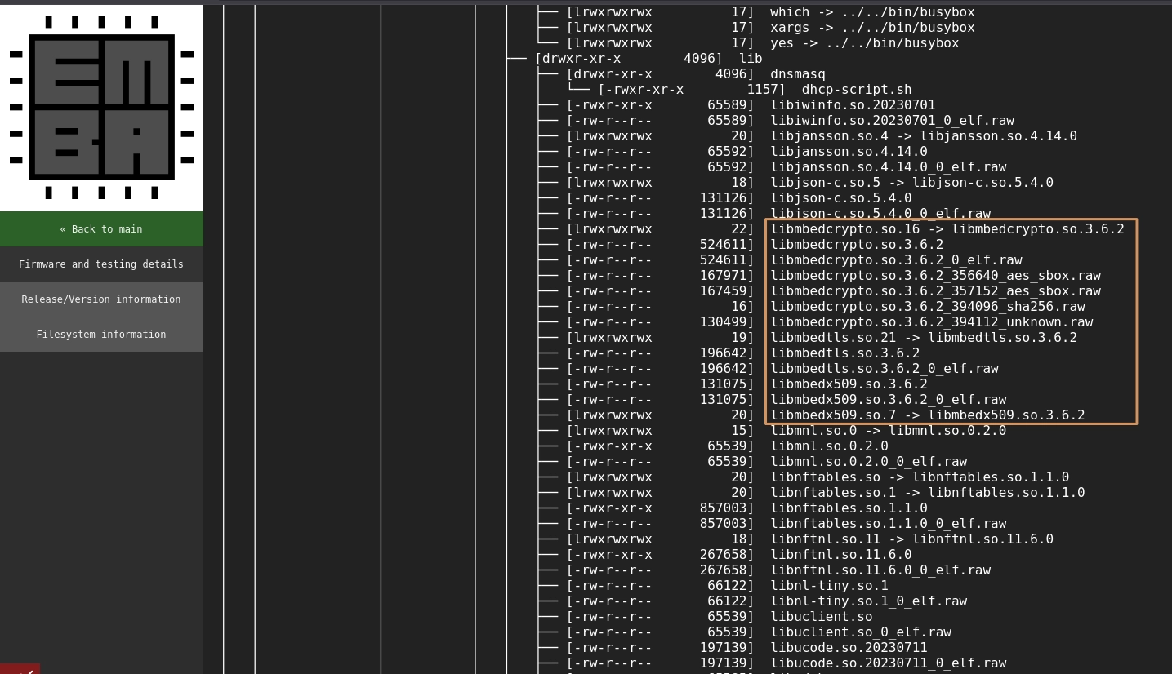Select libnftnl.so.11.6.0_0_elf.raw file

pos(880,570)
